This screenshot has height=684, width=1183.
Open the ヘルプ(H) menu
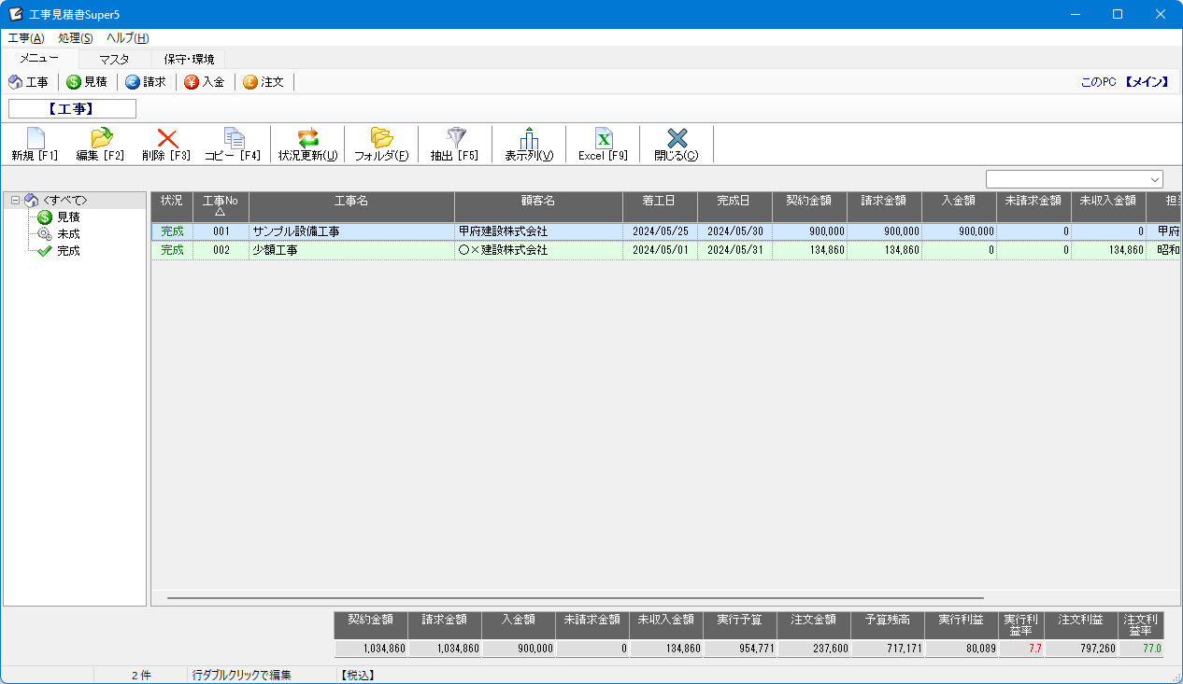coord(127,37)
